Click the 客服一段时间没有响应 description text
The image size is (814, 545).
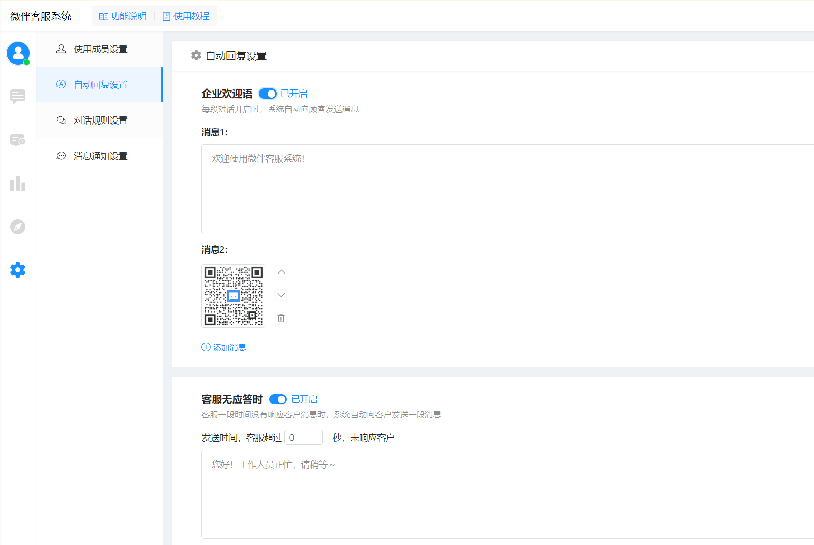[321, 414]
